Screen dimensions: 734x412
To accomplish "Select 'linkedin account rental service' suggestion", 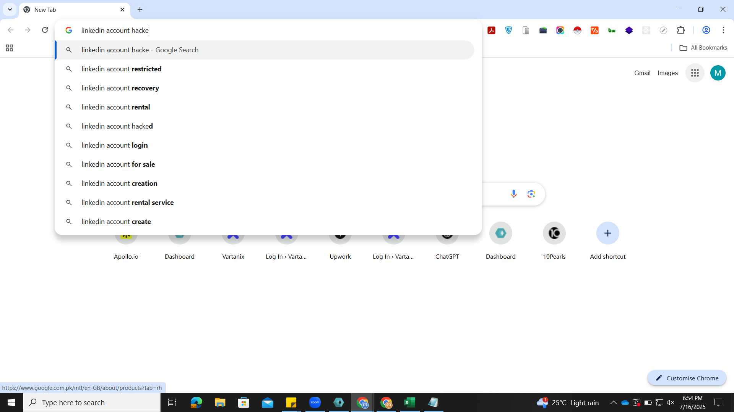I will [x=265, y=203].
